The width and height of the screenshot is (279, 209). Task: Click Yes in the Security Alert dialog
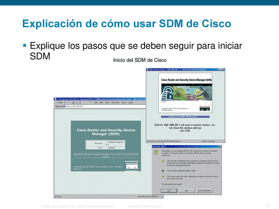(169, 191)
